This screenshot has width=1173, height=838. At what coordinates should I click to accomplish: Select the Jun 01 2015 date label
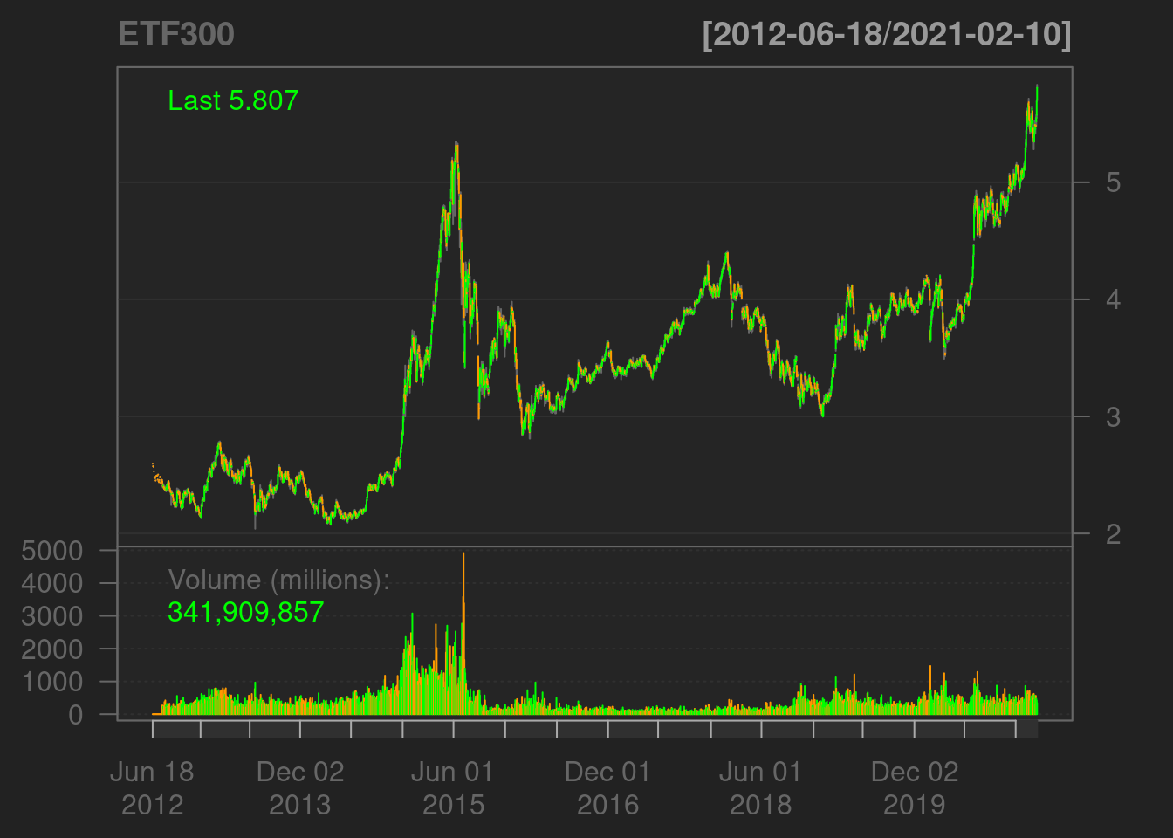[452, 787]
